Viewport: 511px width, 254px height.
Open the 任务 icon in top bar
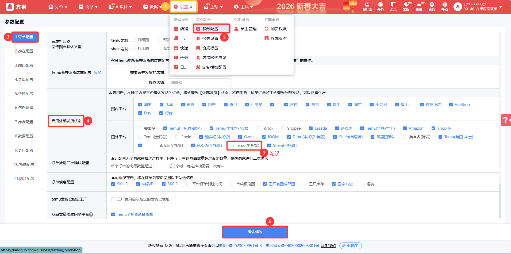[x=380, y=7]
